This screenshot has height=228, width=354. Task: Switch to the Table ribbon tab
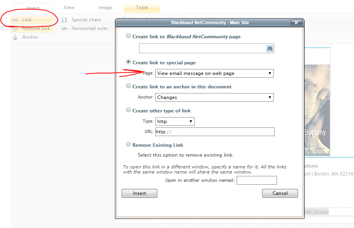pos(142,7)
